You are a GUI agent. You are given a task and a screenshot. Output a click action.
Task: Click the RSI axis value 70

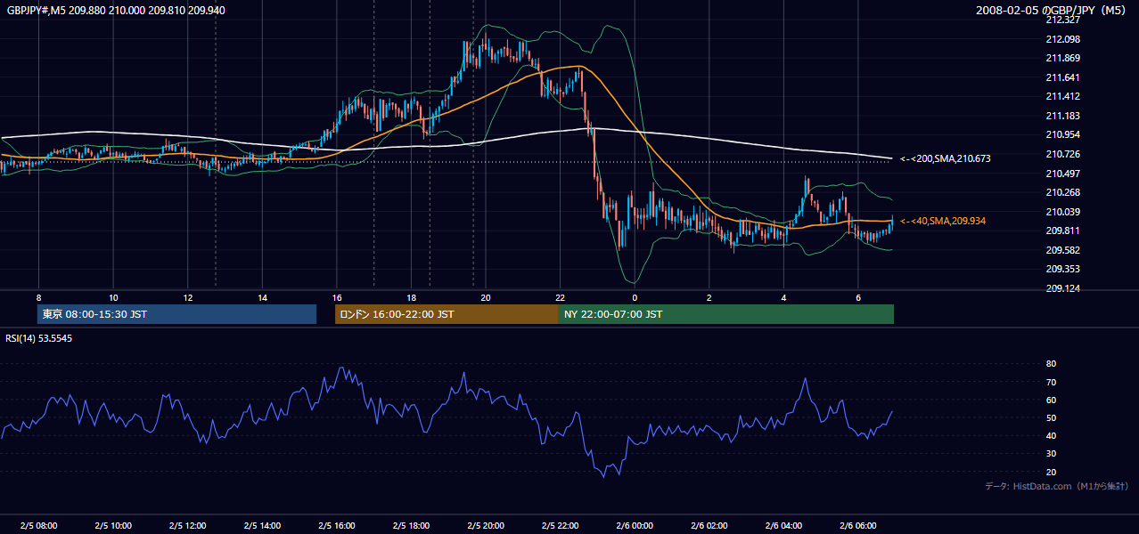(1051, 382)
